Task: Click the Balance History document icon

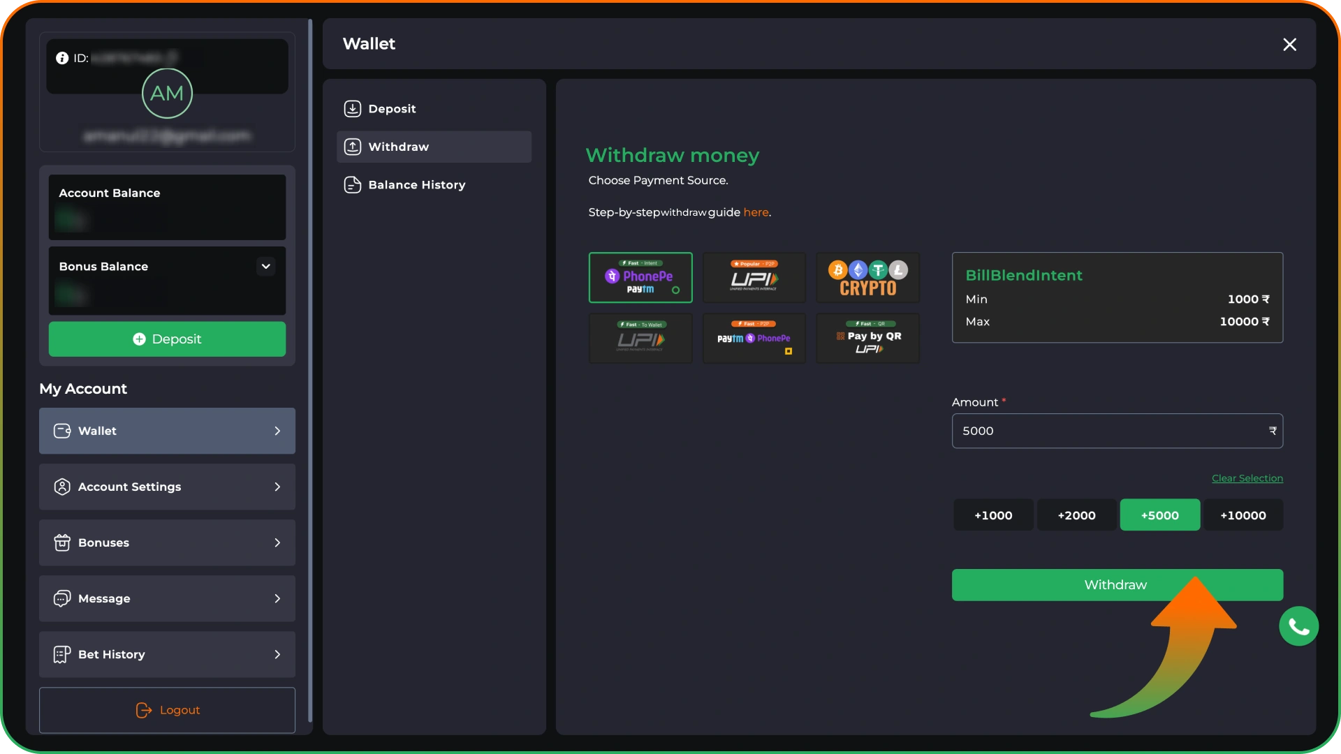Action: [353, 185]
